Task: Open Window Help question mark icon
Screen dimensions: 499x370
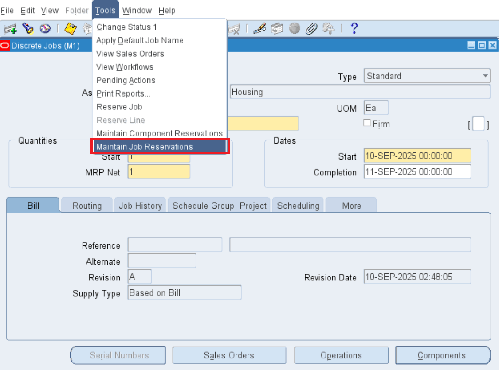Action: 354,29
